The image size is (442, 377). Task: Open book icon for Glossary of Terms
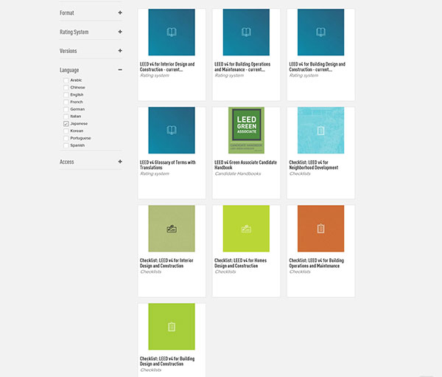coord(172,130)
